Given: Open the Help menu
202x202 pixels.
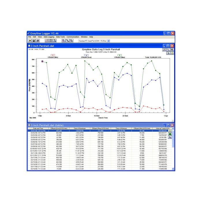Looking at the screenshot, I should [x=91, y=37].
